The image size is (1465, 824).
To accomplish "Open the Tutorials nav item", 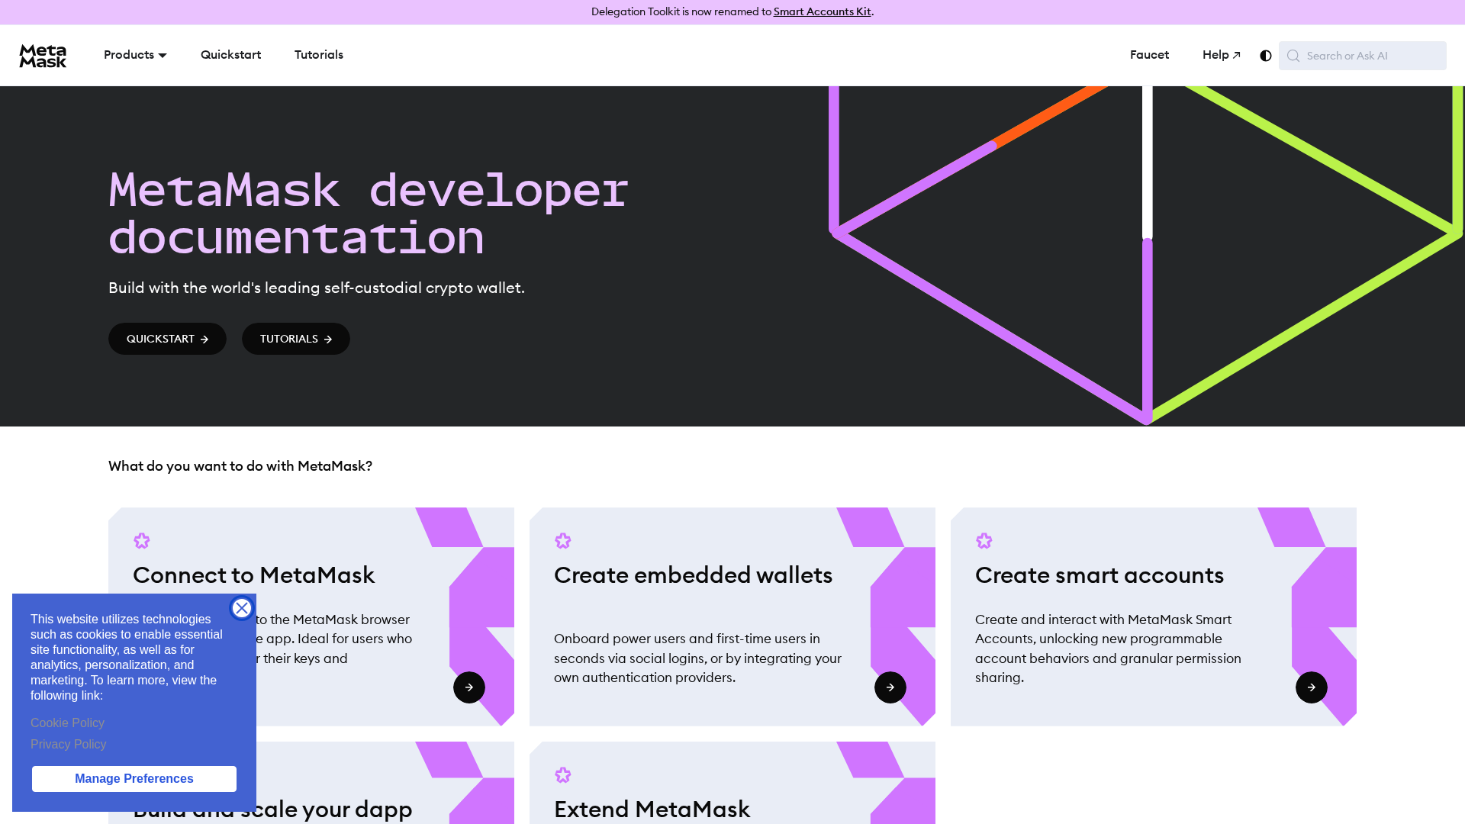I will click(319, 55).
